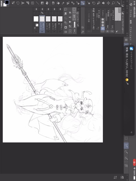Toggle visibility of the white paper layer
Viewport: 136px width, 181px height.
point(36,9)
